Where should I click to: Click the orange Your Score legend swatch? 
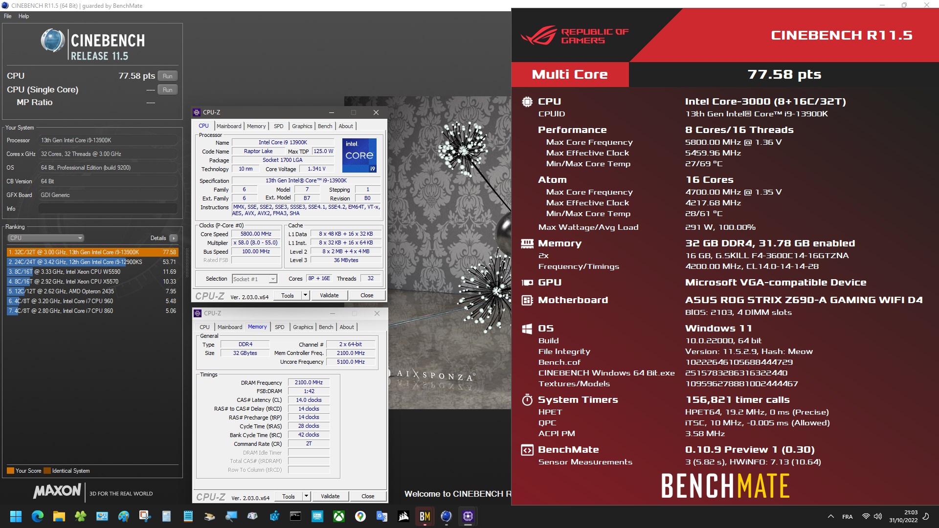[x=10, y=471]
